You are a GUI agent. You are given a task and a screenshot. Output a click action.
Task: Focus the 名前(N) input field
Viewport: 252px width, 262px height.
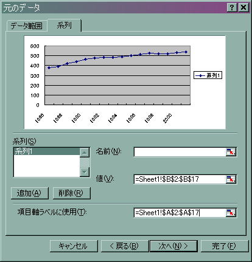click(x=180, y=152)
